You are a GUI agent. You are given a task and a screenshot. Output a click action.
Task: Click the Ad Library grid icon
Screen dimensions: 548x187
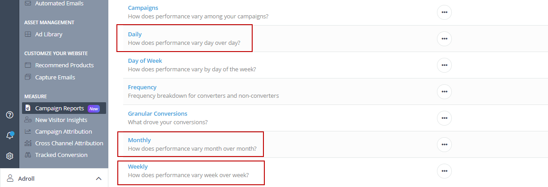[28, 34]
